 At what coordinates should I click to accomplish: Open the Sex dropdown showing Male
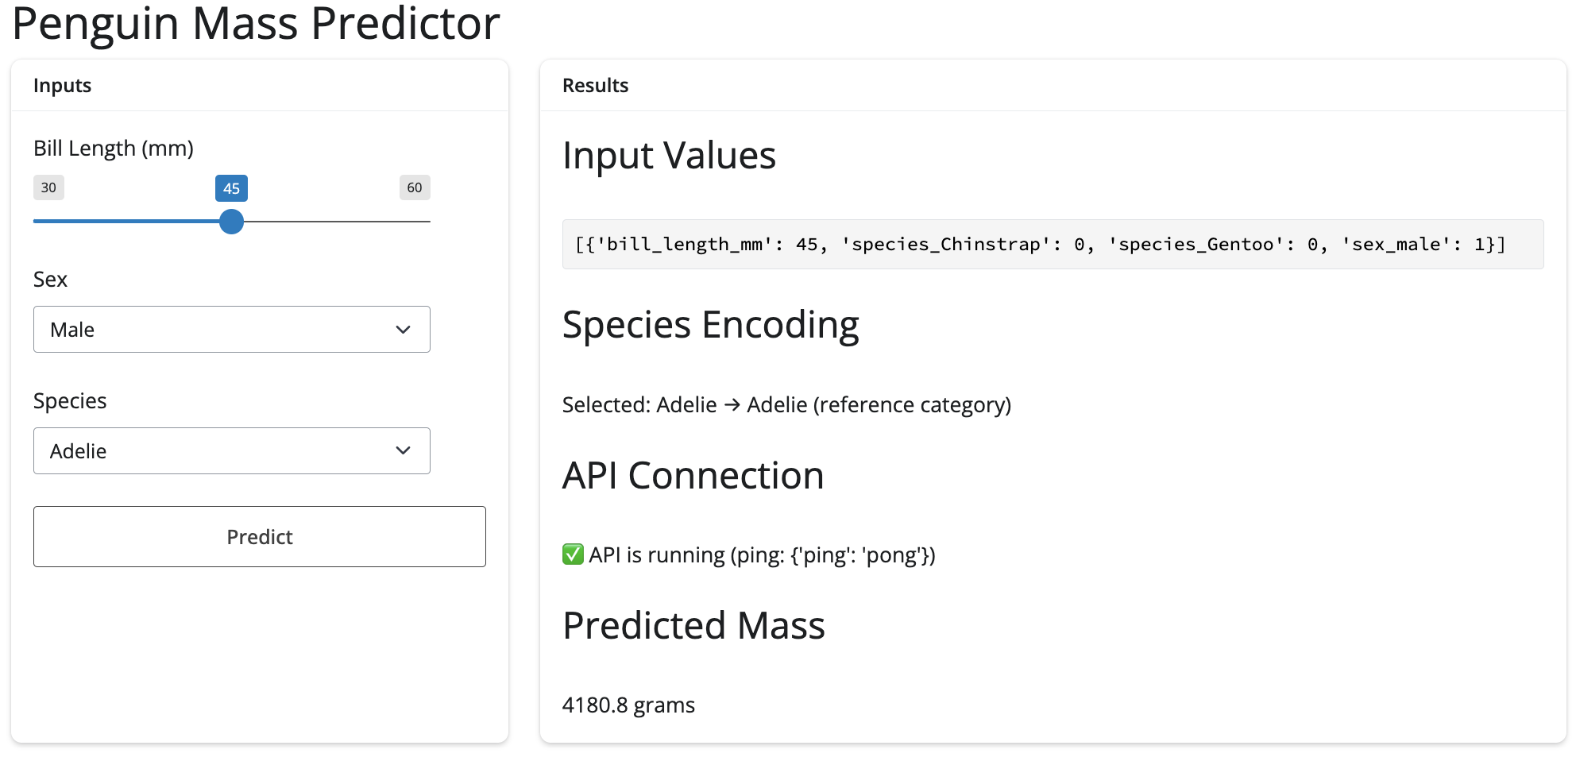[231, 330]
